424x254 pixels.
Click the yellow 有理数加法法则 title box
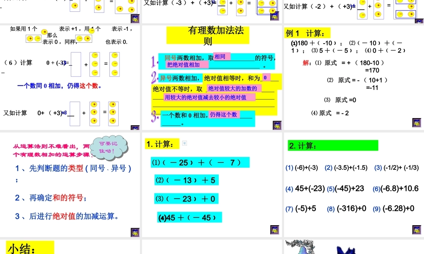tap(208, 35)
